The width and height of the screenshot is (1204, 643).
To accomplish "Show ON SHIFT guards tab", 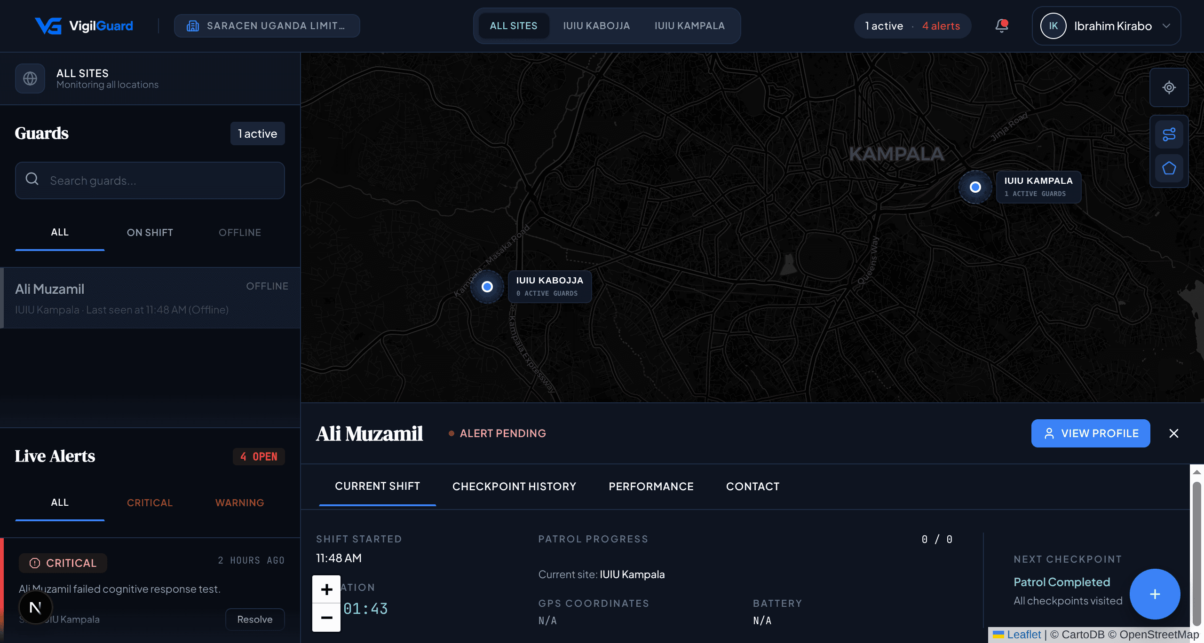I will pyautogui.click(x=150, y=232).
